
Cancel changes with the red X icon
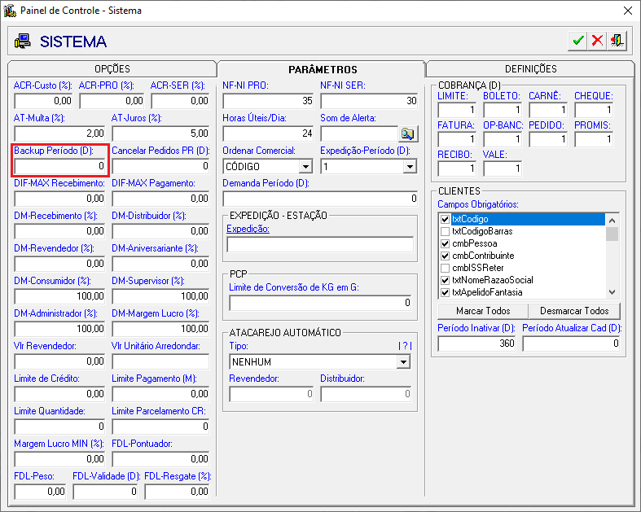click(597, 41)
